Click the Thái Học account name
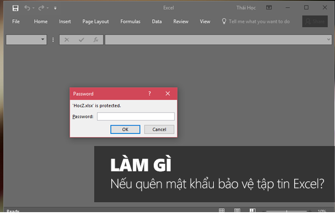335x216 pixels. pos(246,8)
